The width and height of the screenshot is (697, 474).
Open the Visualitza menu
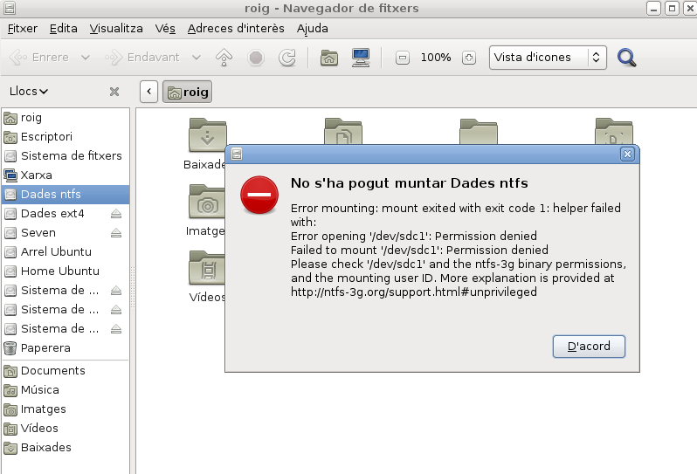click(x=116, y=29)
